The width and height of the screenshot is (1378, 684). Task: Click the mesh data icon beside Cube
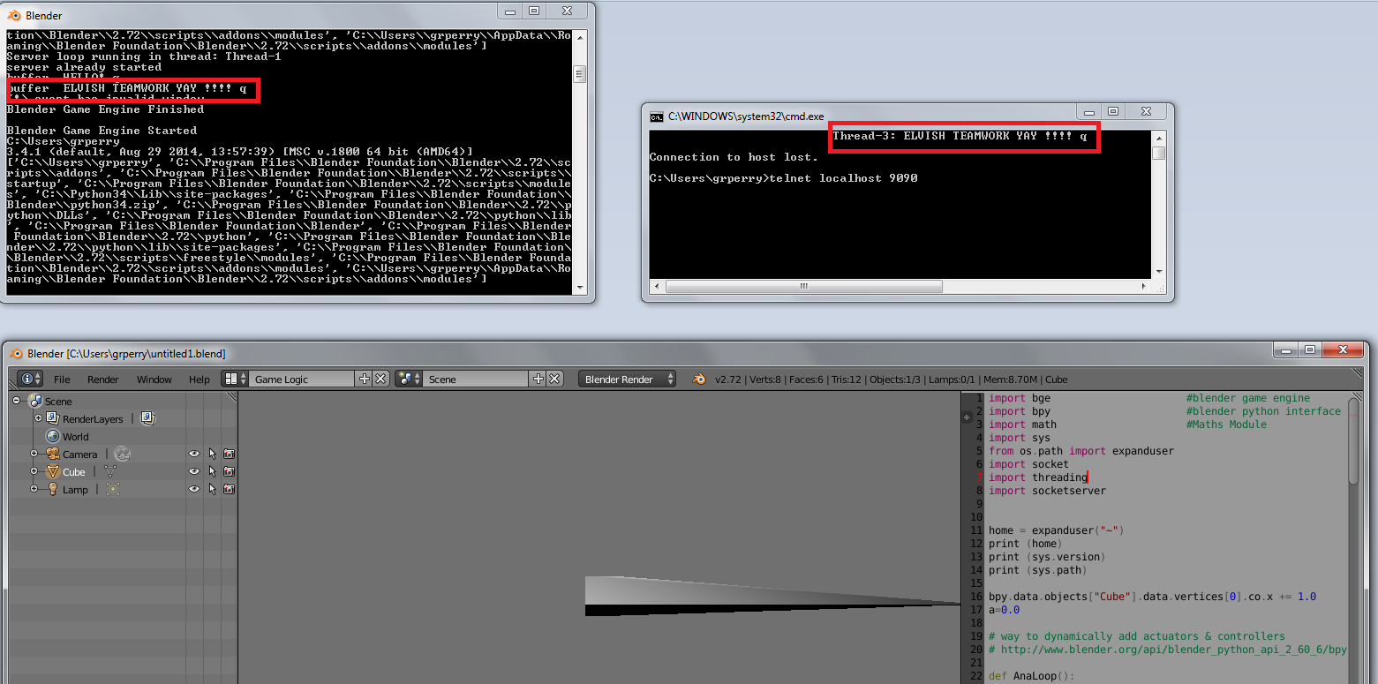(110, 471)
